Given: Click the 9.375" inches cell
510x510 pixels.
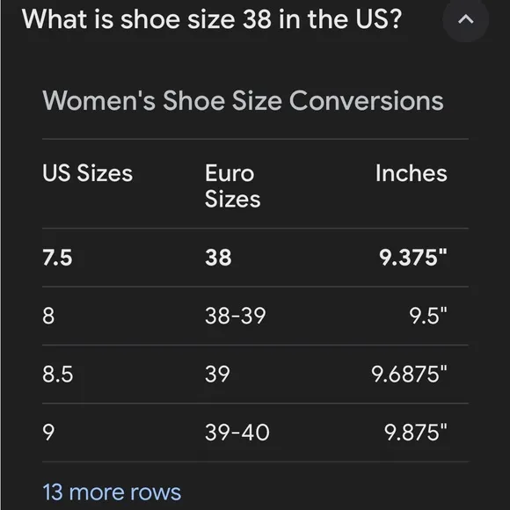Looking at the screenshot, I should coord(413,258).
